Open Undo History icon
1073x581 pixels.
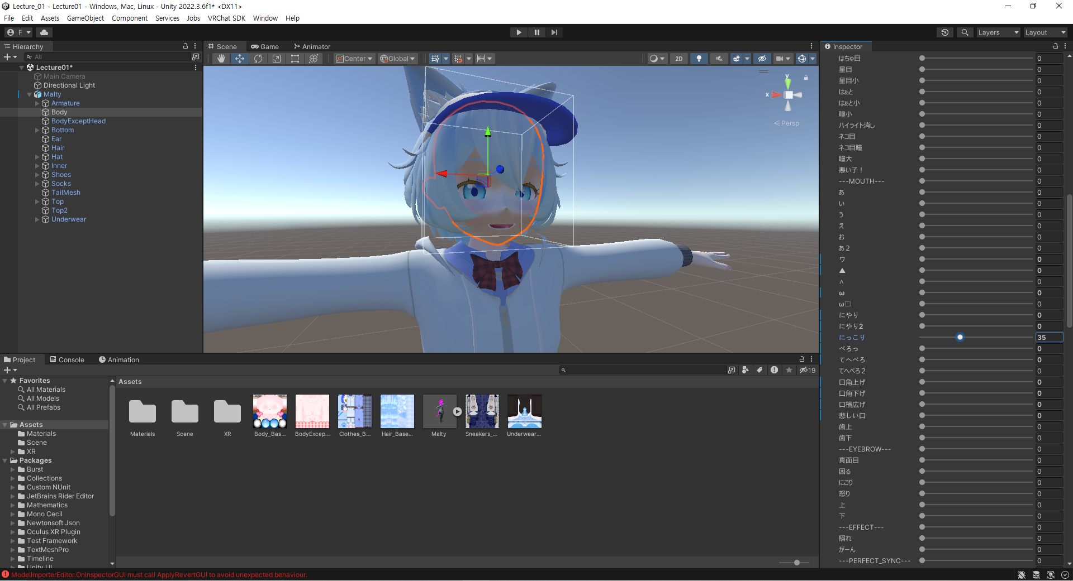pyautogui.click(x=945, y=32)
